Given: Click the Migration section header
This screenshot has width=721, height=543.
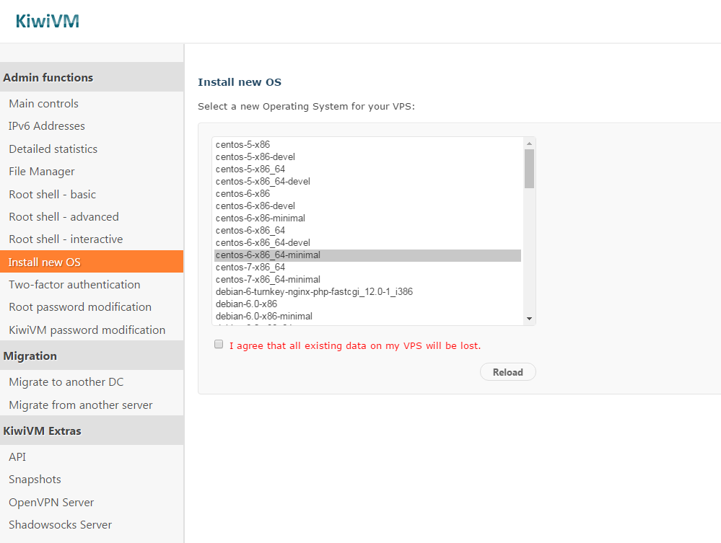Looking at the screenshot, I should 92,356.
